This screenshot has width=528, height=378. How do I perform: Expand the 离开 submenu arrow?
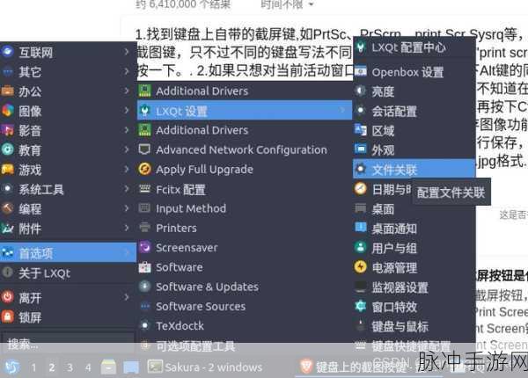[x=127, y=297]
